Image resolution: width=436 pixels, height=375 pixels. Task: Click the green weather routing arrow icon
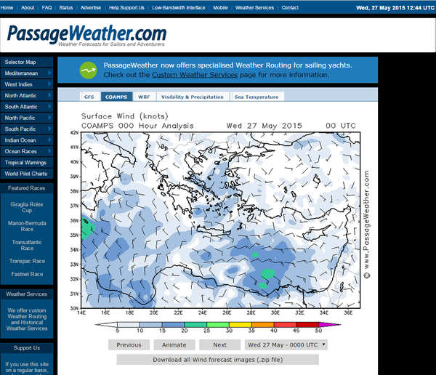pos(88,70)
